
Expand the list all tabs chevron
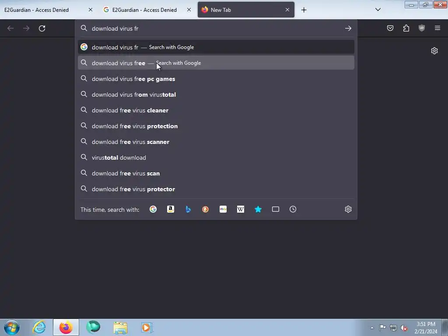click(378, 10)
